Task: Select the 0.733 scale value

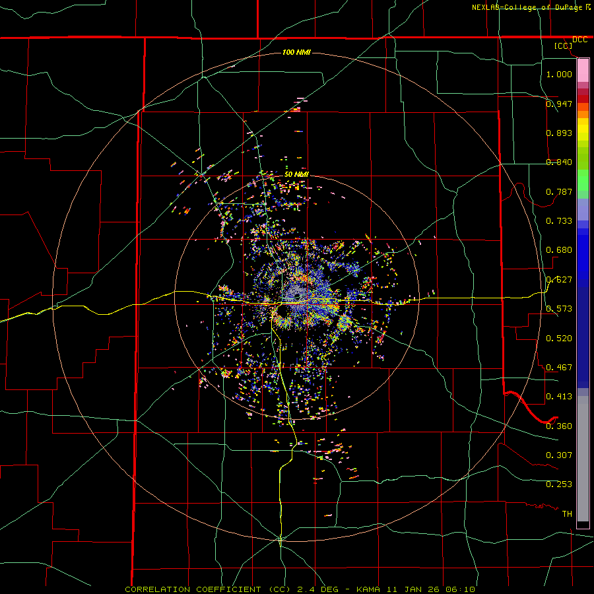Action: point(559,220)
